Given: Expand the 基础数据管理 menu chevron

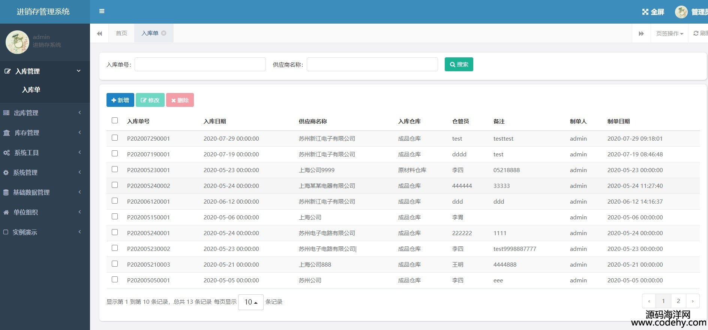Looking at the screenshot, I should point(79,192).
